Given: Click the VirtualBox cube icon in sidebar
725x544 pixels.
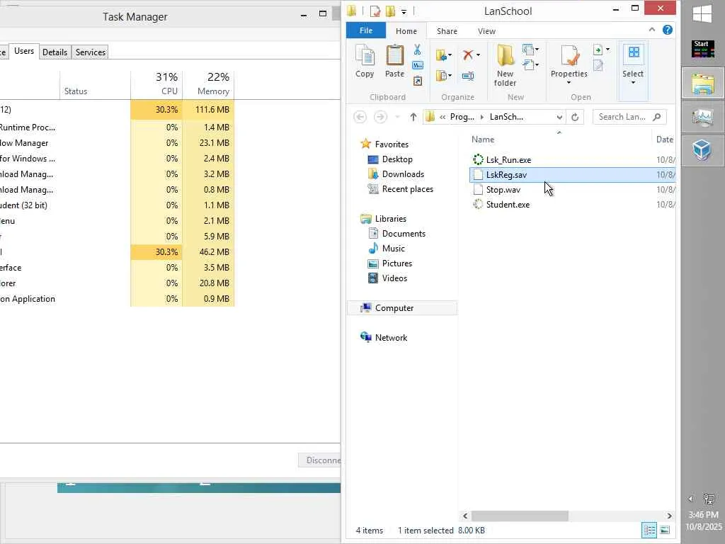Looking at the screenshot, I should (x=702, y=150).
